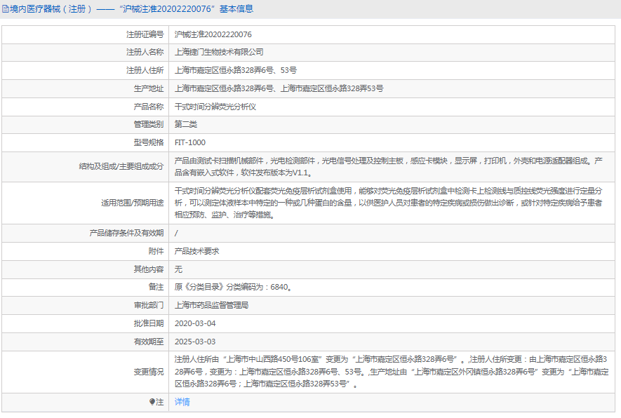Click approval date 2020-03-04
Image resolution: width=621 pixels, height=418 pixels.
tap(195, 324)
